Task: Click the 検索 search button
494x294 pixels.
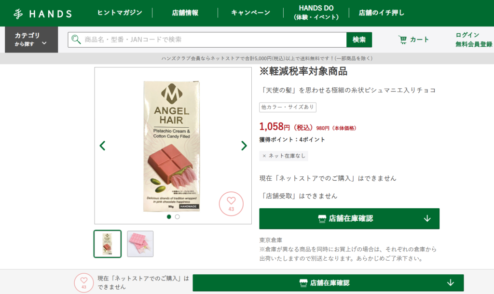Action: 359,40
